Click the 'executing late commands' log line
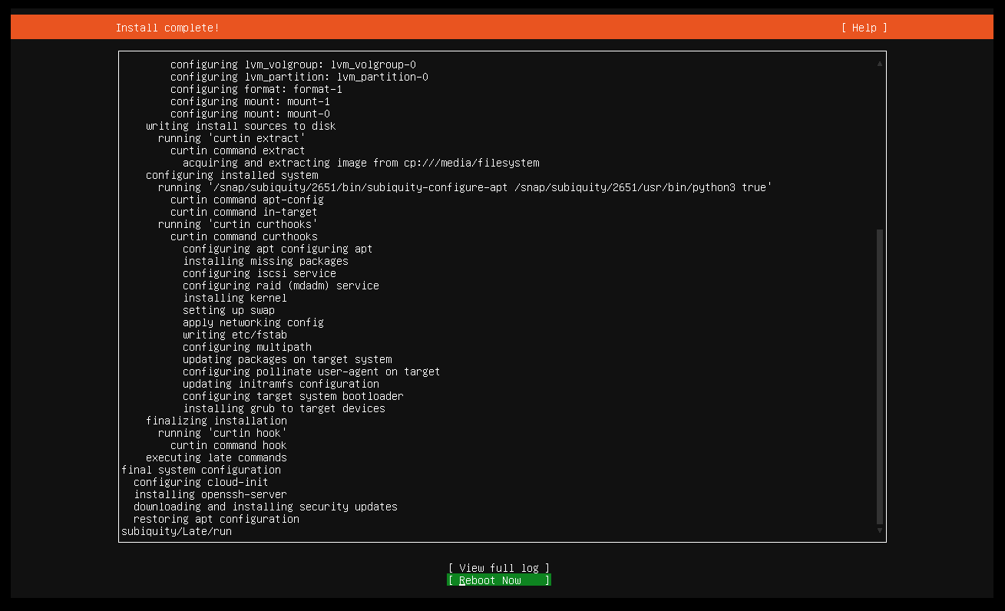This screenshot has width=1005, height=611. coord(217,457)
